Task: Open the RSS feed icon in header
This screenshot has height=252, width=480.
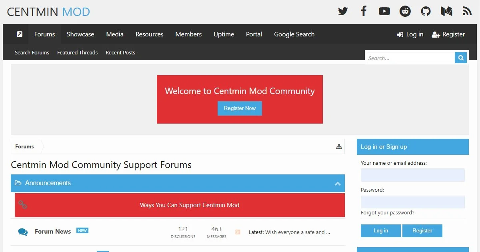Action: (467, 11)
